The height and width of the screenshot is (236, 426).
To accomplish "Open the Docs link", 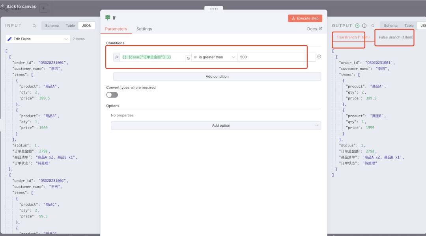I will click(314, 29).
